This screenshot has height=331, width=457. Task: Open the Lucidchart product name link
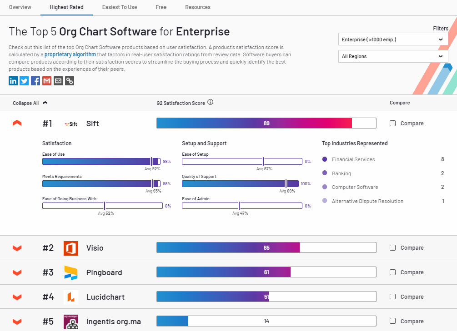[x=105, y=297]
